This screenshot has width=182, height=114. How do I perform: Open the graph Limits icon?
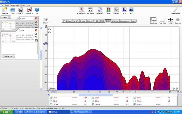[170, 20]
